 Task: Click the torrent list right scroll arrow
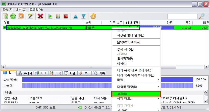pos(206,67)
